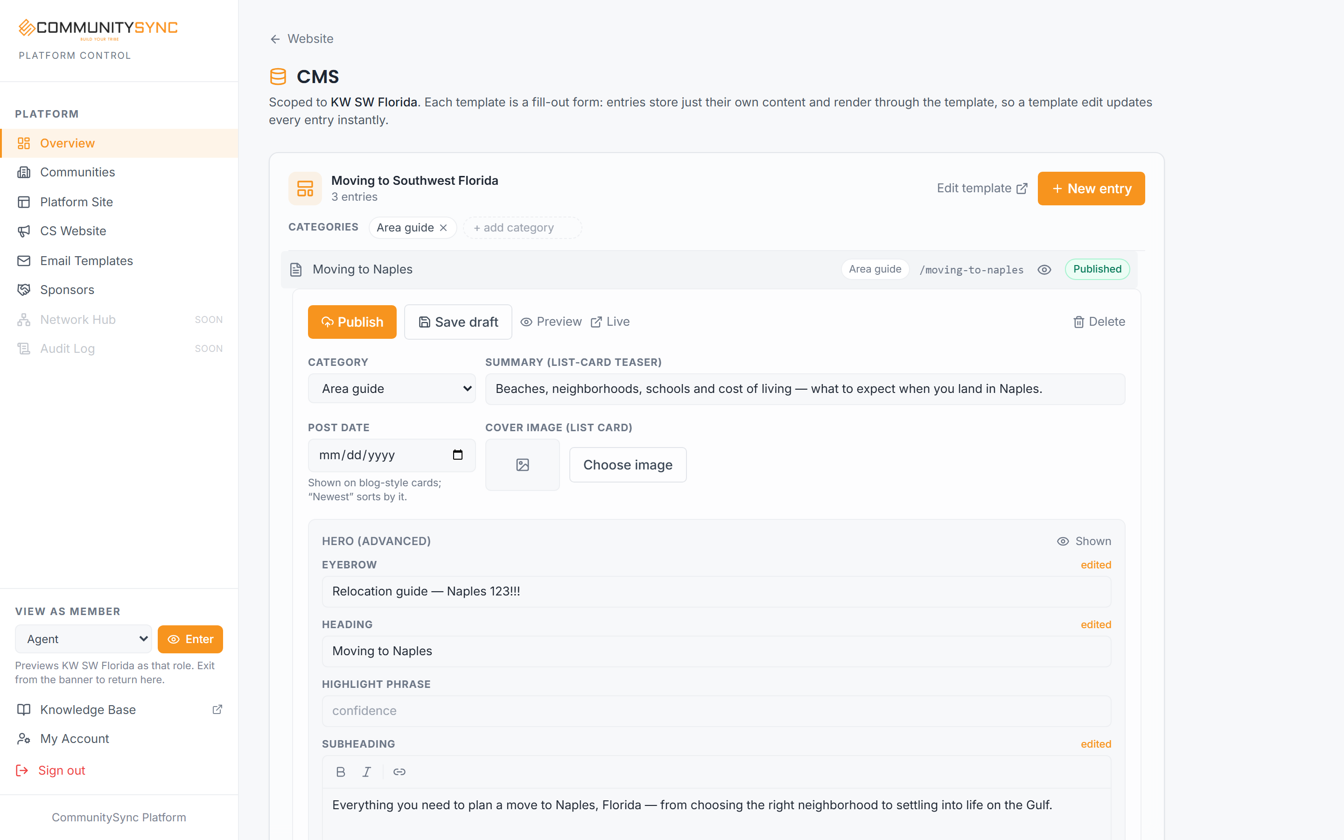Open Communities in the sidebar
Image resolution: width=1344 pixels, height=840 pixels.
pos(119,172)
